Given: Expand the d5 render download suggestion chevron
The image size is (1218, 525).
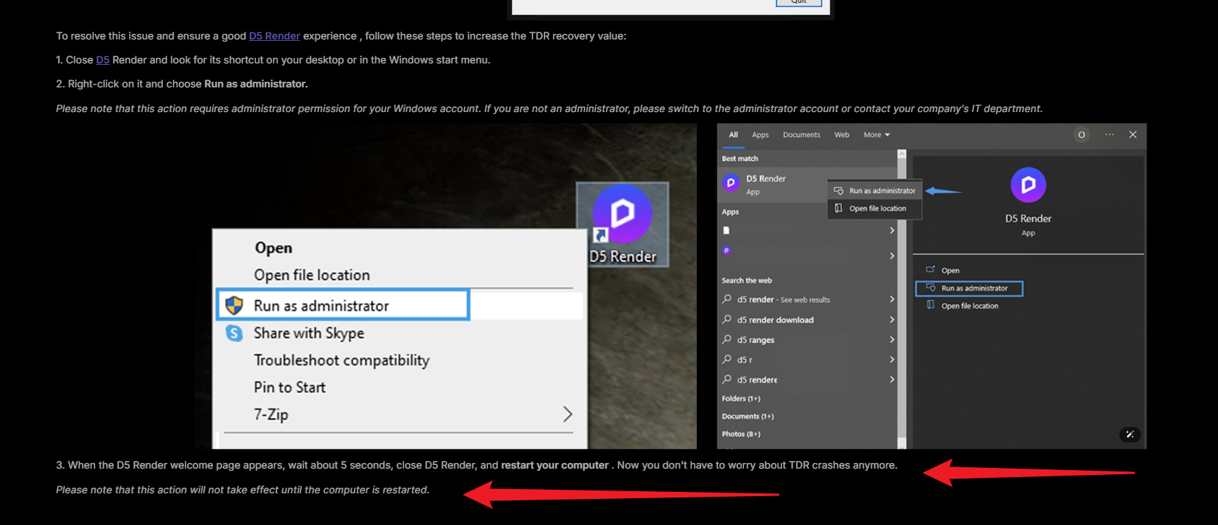Looking at the screenshot, I should click(x=891, y=320).
